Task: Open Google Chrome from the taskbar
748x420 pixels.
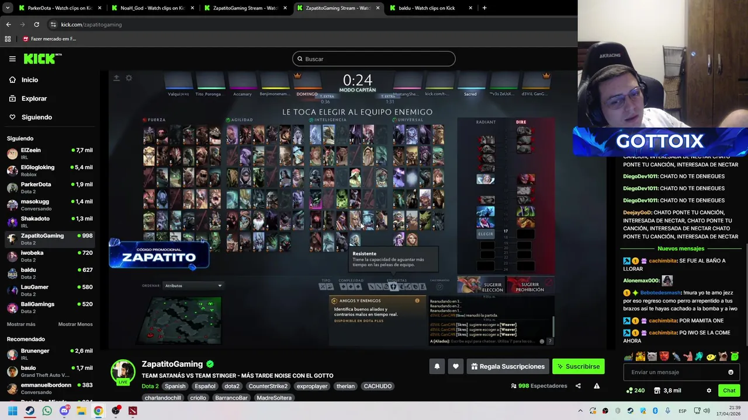Action: tap(98, 411)
